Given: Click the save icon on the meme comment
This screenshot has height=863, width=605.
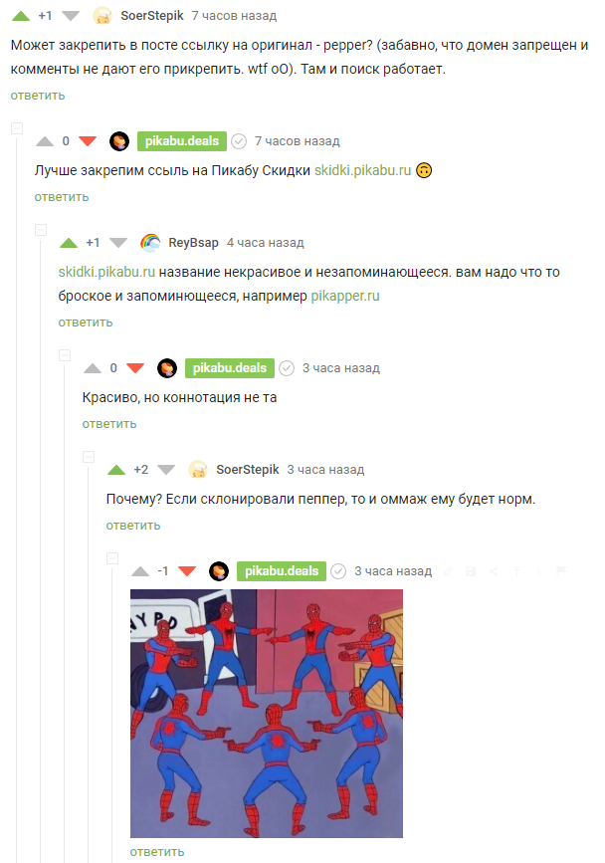Looking at the screenshot, I should [x=471, y=571].
